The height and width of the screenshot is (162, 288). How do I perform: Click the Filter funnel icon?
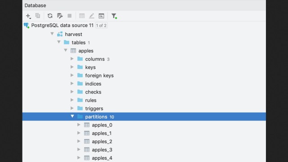point(114,16)
